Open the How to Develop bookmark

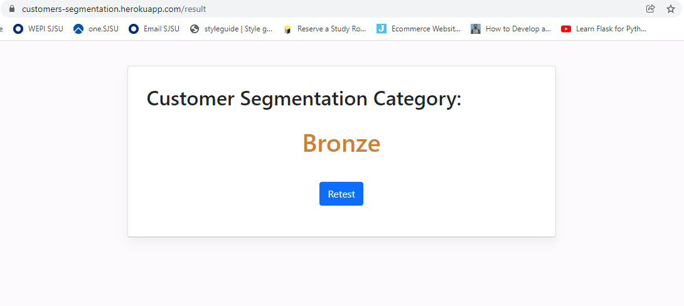pyautogui.click(x=511, y=29)
